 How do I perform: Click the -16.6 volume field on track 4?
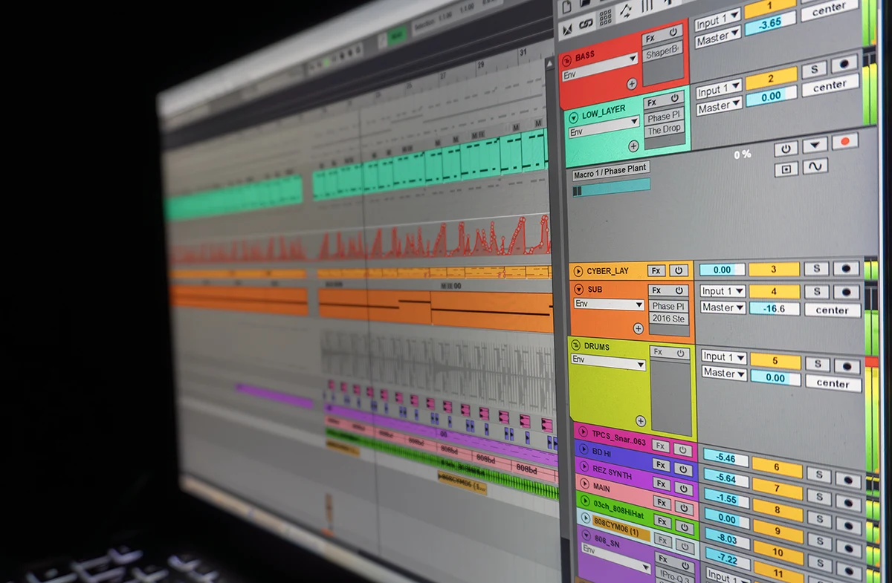coord(775,308)
